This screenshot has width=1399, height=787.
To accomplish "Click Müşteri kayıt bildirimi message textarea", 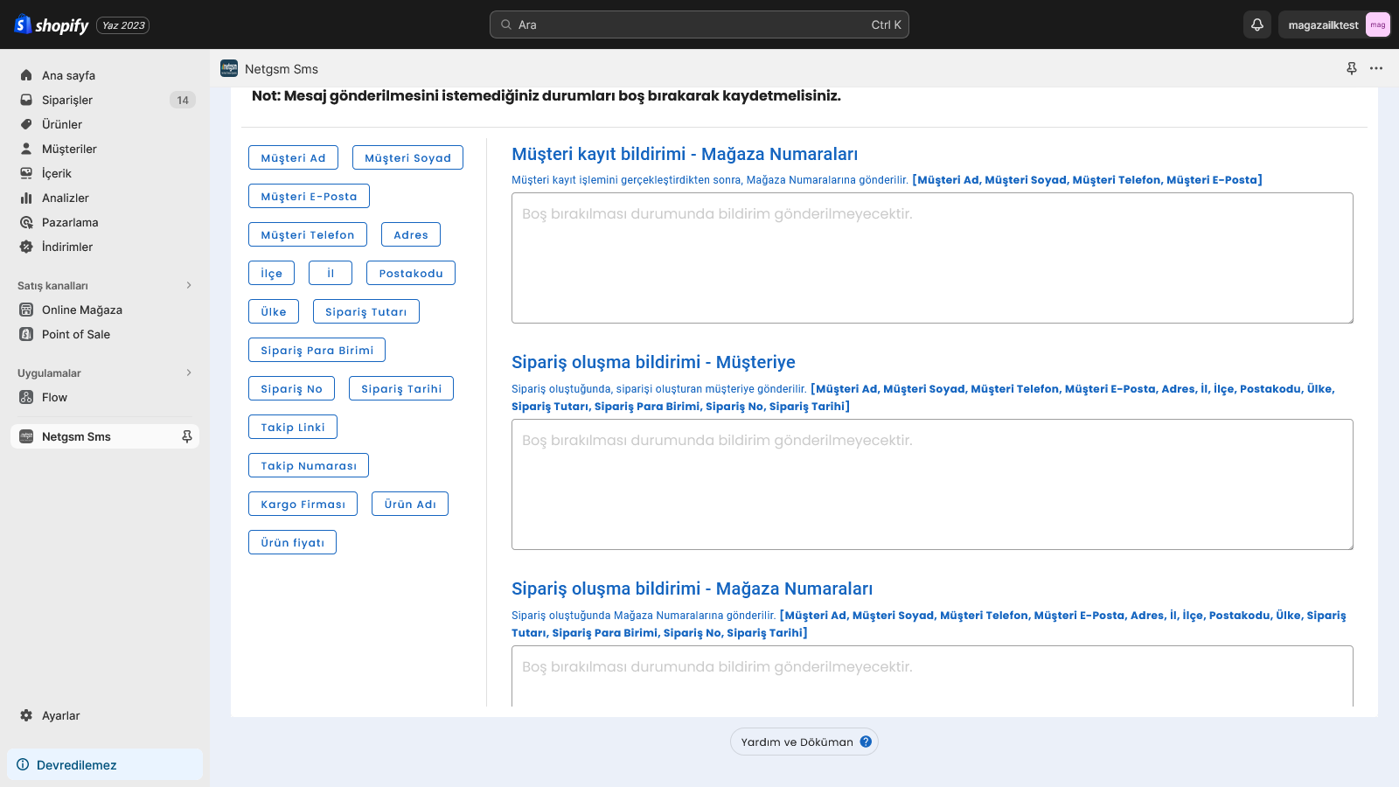I will [932, 258].
